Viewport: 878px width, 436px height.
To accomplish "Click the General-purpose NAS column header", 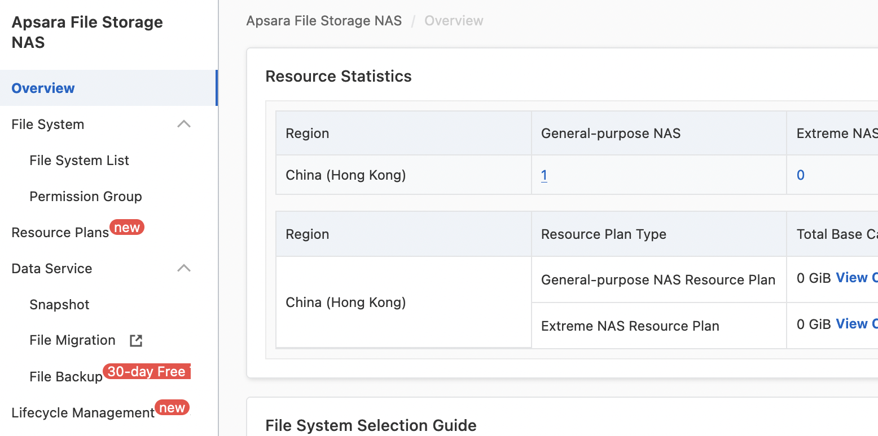I will 611,134.
